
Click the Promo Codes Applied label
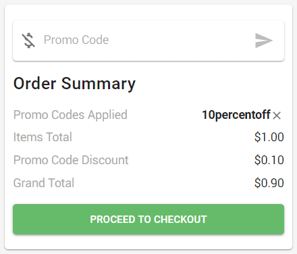tap(70, 115)
